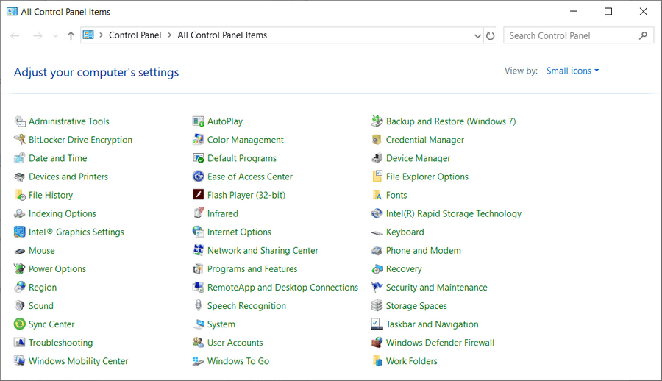Open the Intel(R) Rapid Storage Technology link

[453, 214]
